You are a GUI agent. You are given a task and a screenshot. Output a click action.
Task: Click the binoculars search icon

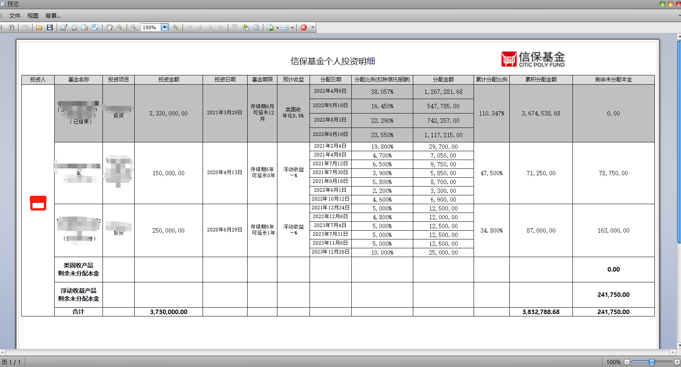pos(11,27)
